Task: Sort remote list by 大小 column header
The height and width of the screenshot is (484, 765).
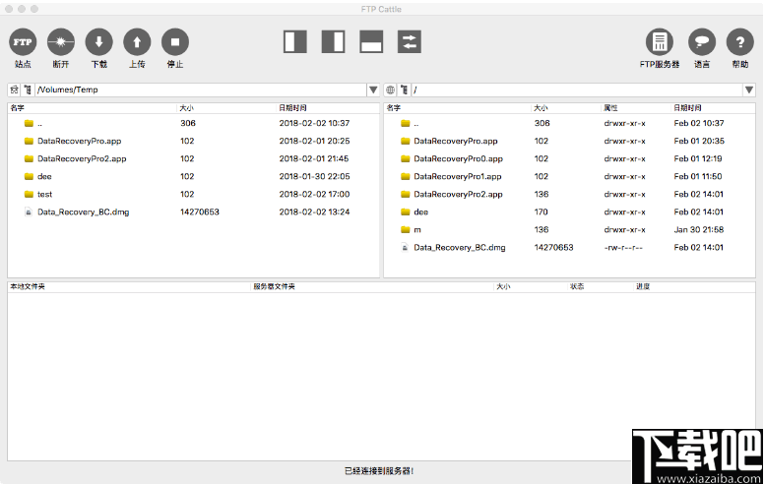Action: tap(566, 107)
